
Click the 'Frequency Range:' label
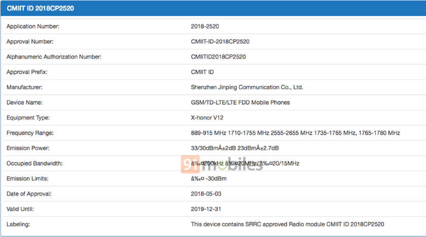click(x=30, y=133)
